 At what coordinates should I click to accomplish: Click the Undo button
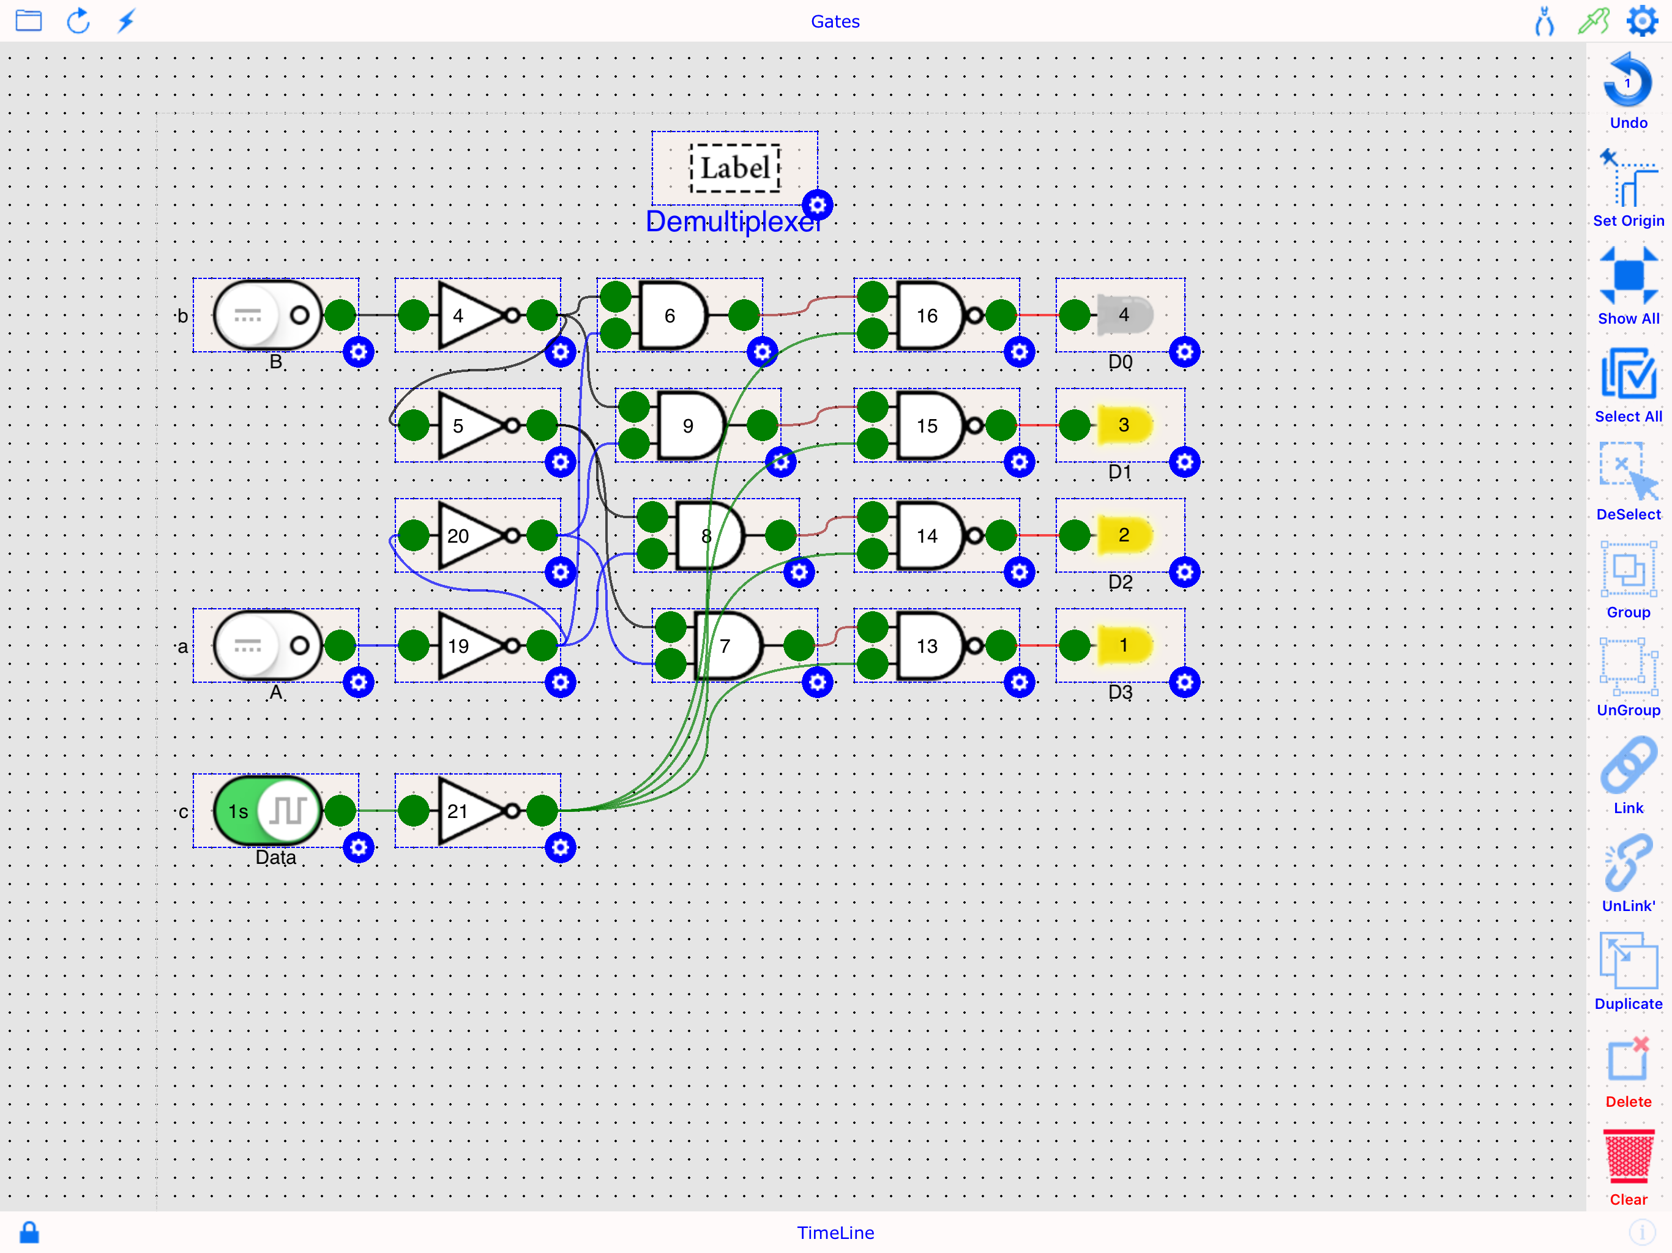click(1628, 91)
